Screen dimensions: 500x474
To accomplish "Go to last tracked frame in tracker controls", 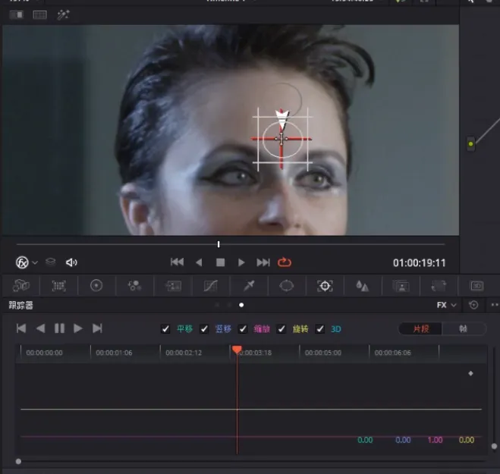I will [97, 328].
